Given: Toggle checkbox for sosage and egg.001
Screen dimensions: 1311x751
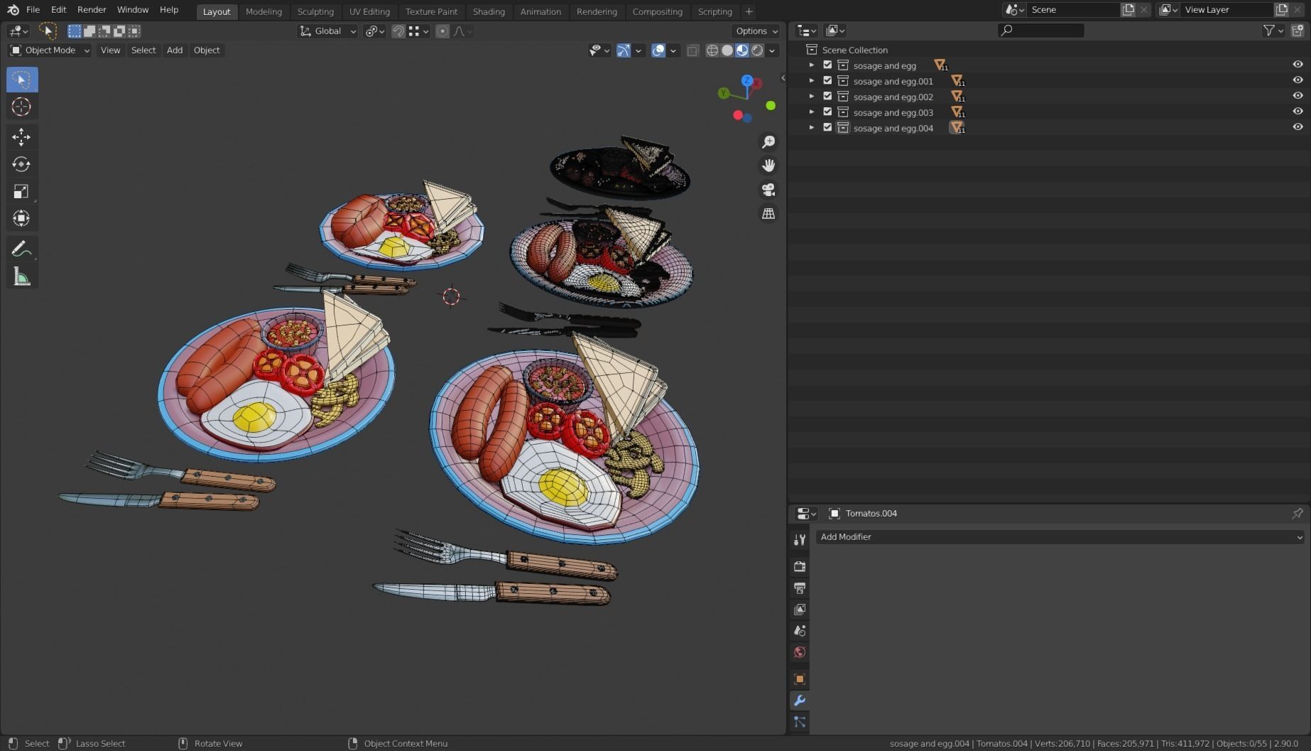Looking at the screenshot, I should pyautogui.click(x=827, y=80).
